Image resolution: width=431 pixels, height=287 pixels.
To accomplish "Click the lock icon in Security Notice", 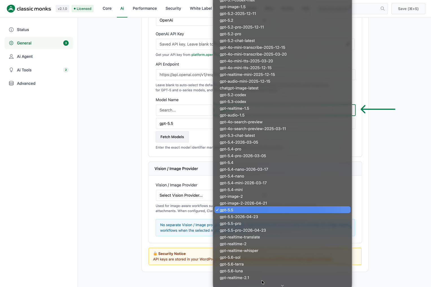I will click(155, 253).
